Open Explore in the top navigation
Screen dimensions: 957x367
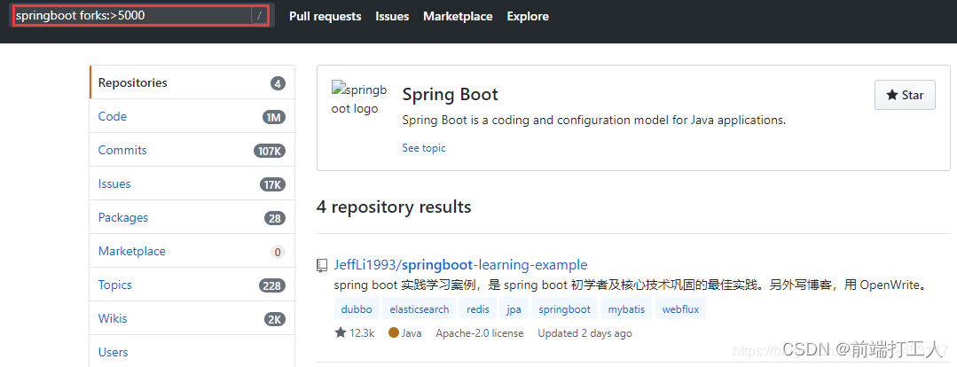(x=528, y=17)
